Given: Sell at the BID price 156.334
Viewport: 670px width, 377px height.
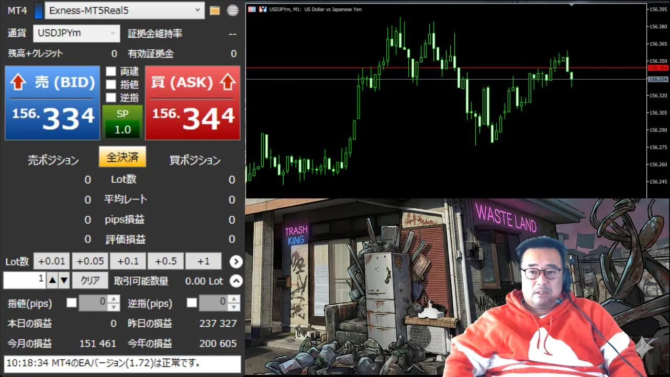Looking at the screenshot, I should [52, 103].
